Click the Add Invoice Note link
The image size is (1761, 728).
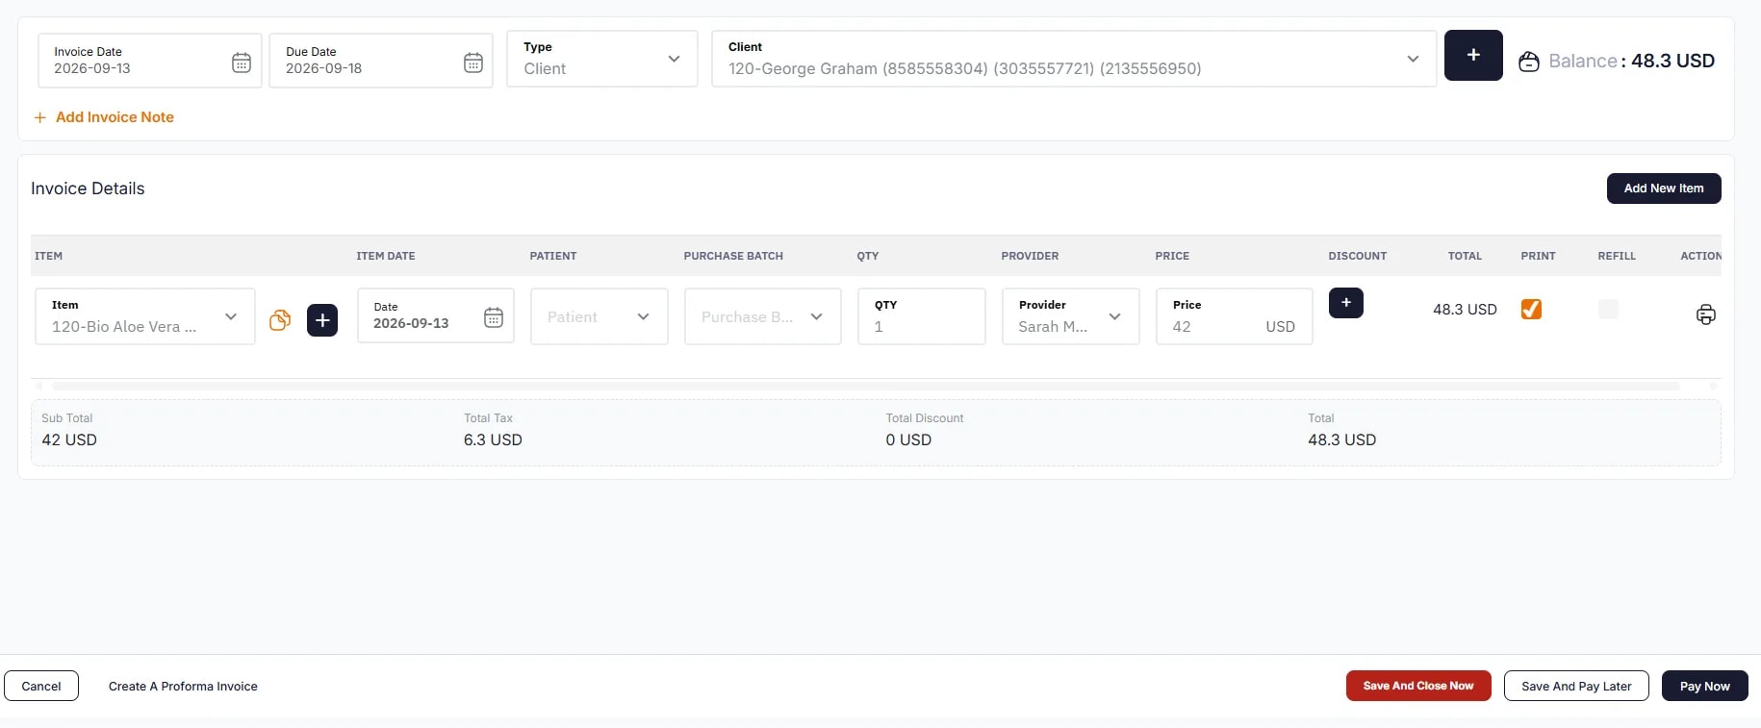(115, 117)
